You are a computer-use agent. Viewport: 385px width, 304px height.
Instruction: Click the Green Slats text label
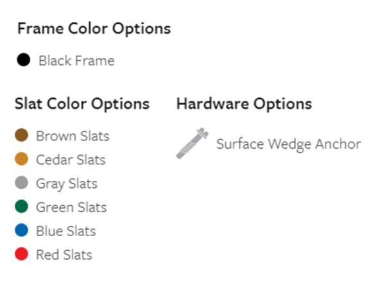click(71, 207)
